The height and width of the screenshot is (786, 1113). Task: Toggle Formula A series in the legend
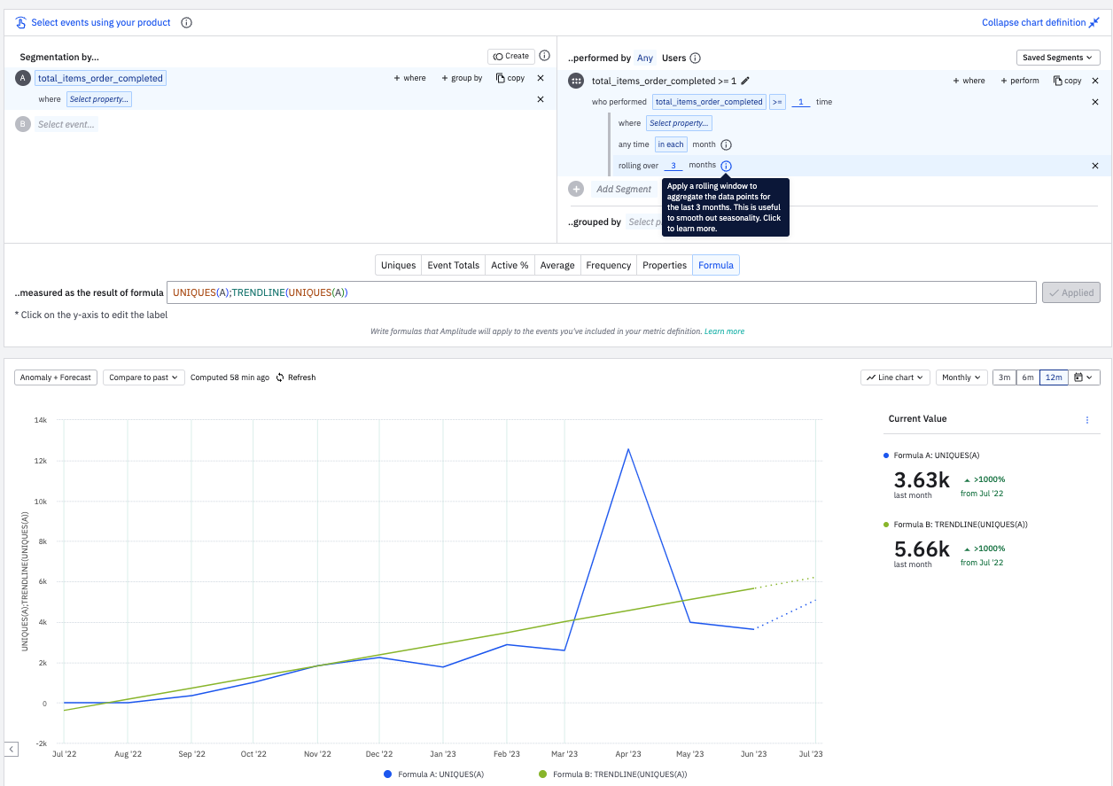pyautogui.click(x=433, y=774)
